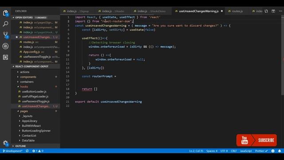Select useUnsavedChanges entry in Open Editors

(35, 37)
